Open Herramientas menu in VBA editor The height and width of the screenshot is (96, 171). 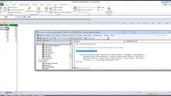click(x=87, y=35)
